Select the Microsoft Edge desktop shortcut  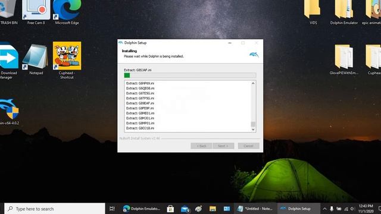pyautogui.click(x=67, y=12)
